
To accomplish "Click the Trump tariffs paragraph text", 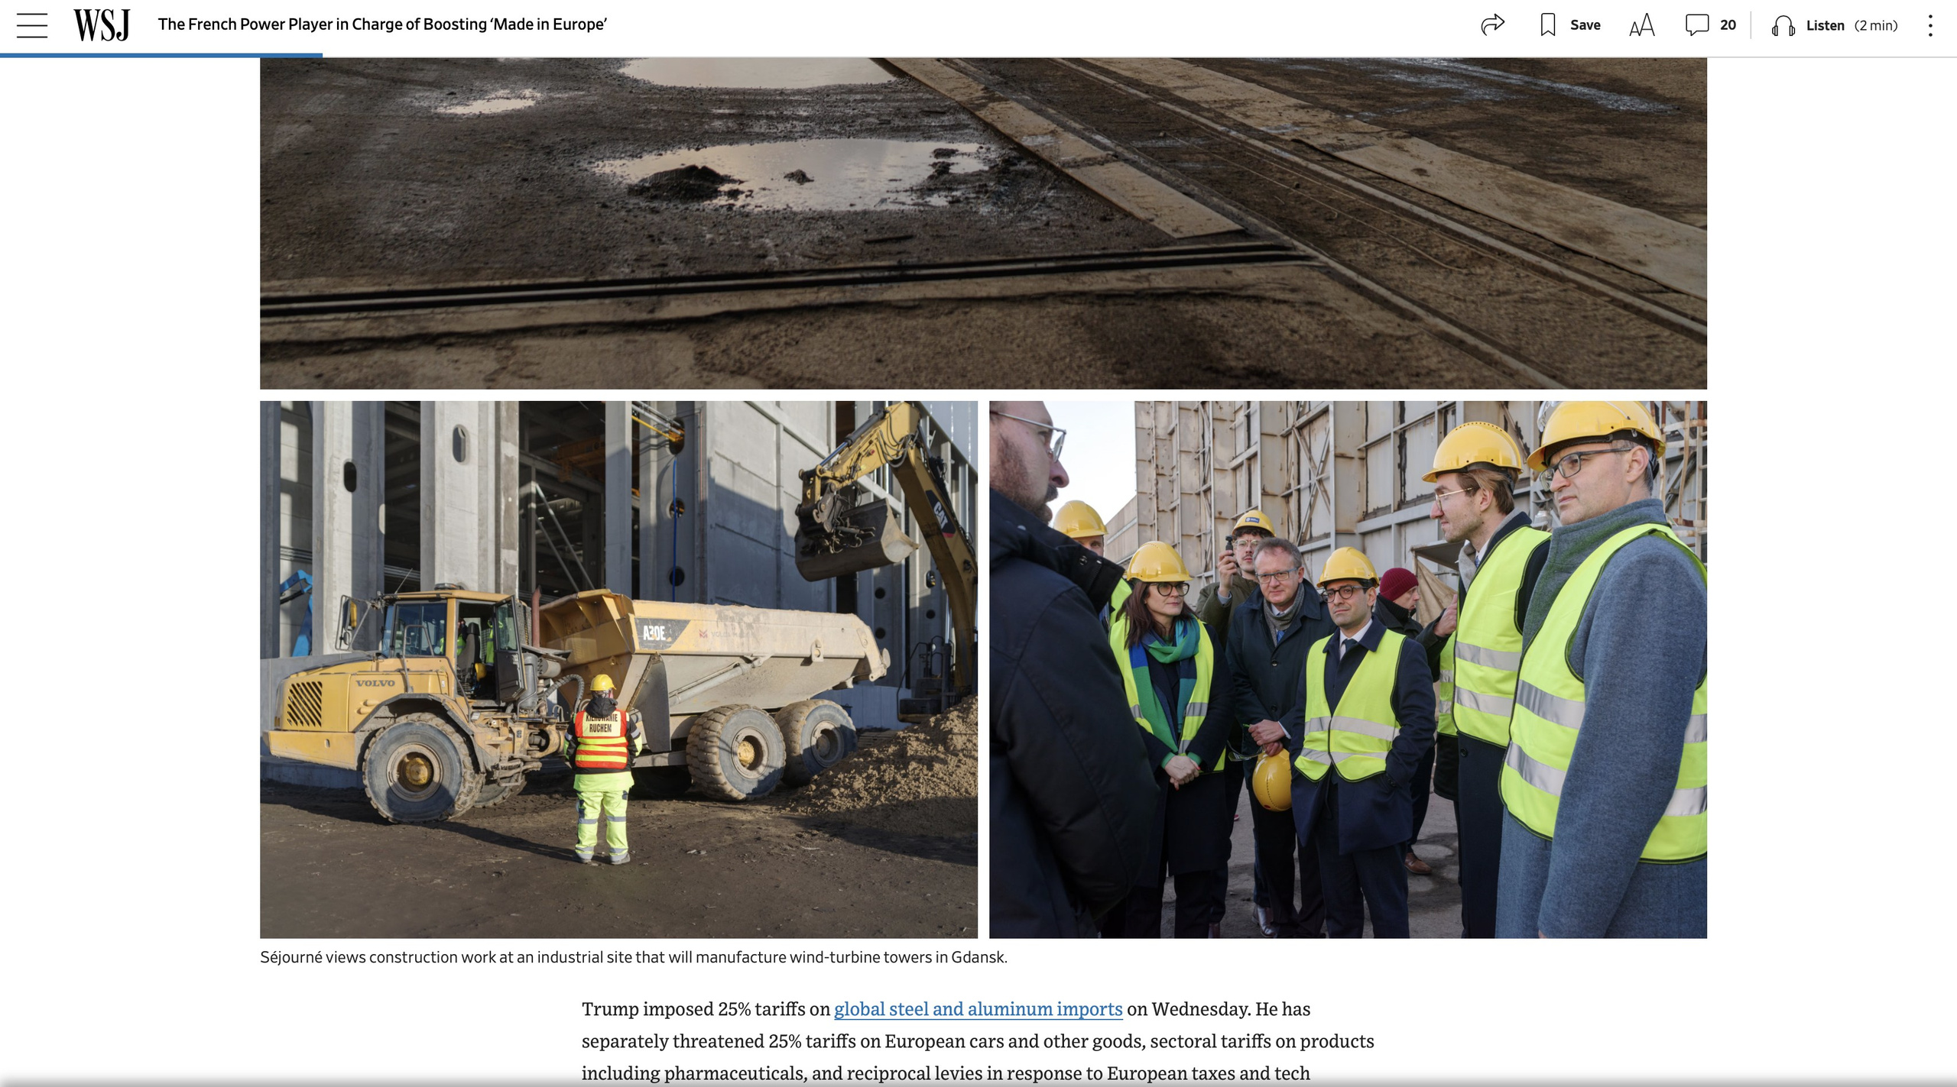I will click(x=977, y=1041).
